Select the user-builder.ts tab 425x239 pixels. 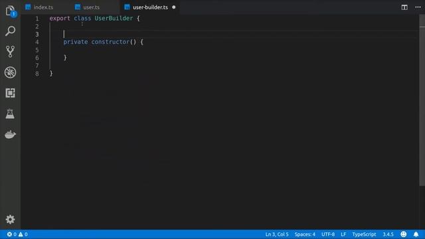click(150, 7)
